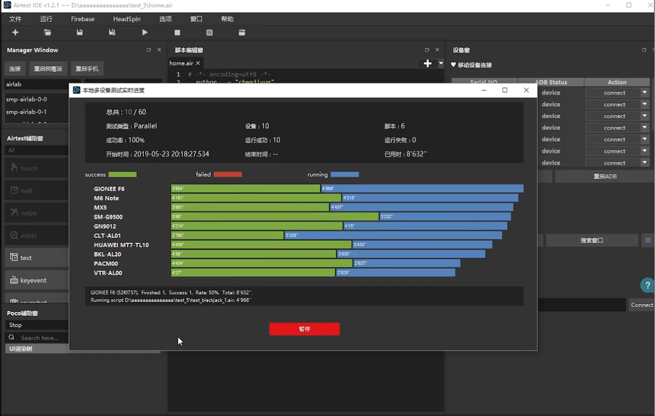Select smp-airlab-0-1 in the Manager list
655x416 pixels.
tap(36, 112)
